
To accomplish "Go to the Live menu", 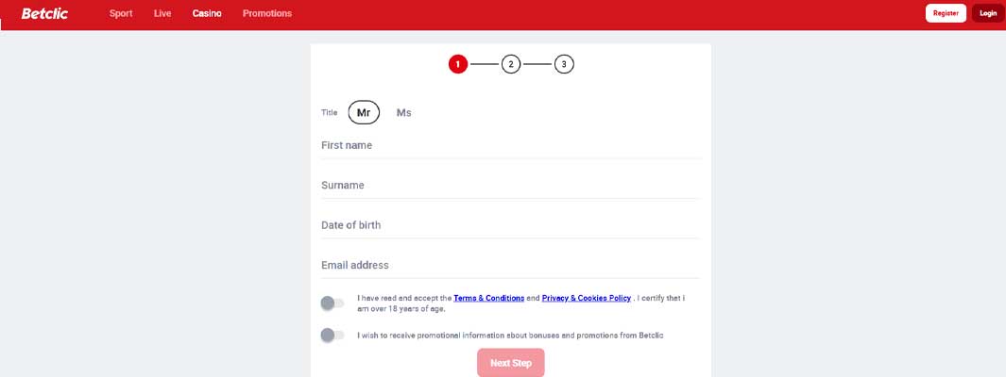I will pos(162,13).
